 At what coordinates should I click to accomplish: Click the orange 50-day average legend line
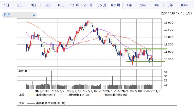point(100,95)
